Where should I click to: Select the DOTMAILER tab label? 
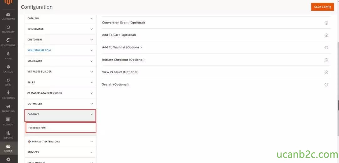pyautogui.click(x=35, y=104)
